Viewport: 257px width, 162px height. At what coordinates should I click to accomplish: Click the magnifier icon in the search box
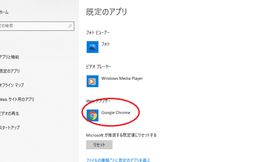point(70,26)
